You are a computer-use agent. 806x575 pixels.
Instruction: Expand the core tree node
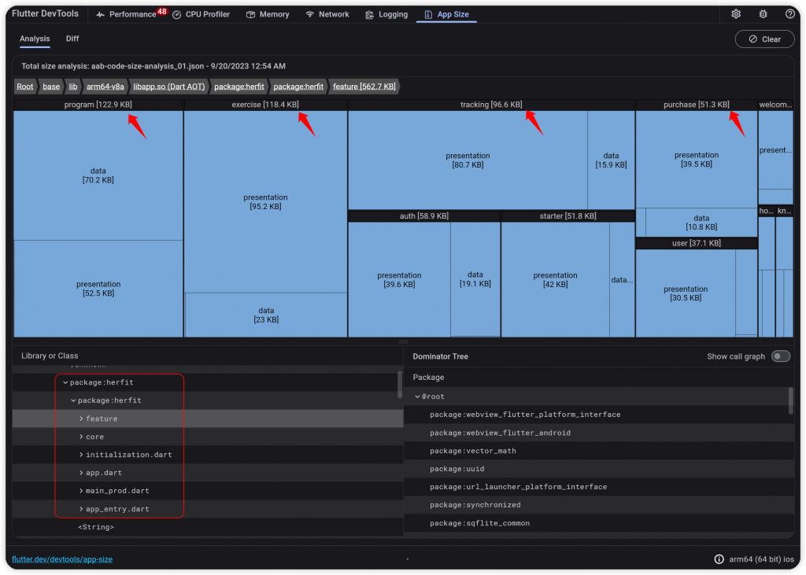[x=81, y=437]
